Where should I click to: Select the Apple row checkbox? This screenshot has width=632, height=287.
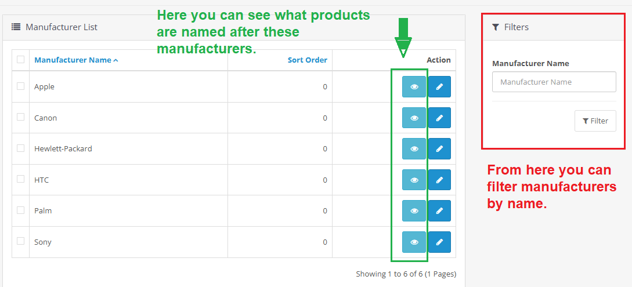coord(21,86)
